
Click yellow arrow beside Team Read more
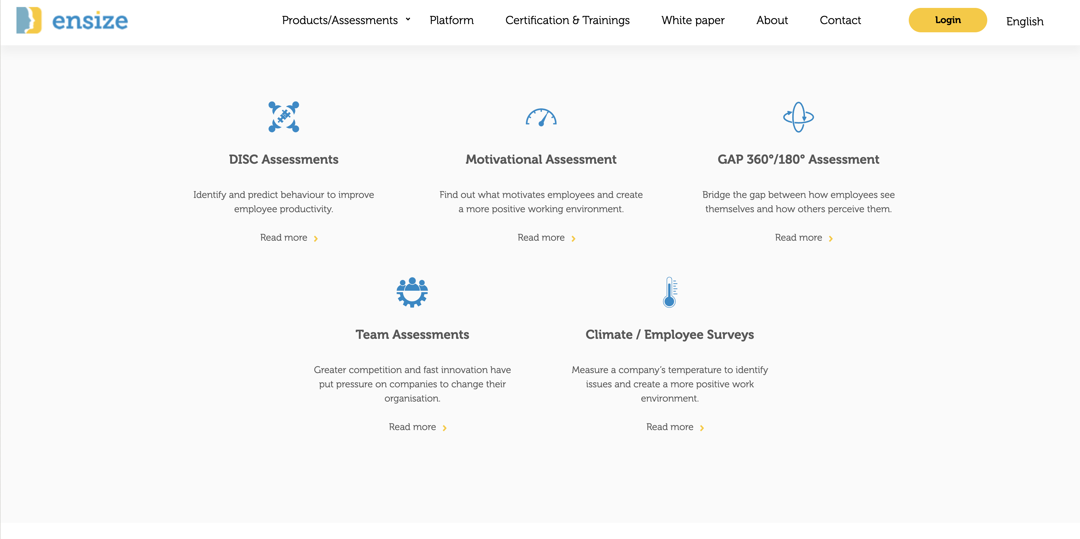[444, 428]
